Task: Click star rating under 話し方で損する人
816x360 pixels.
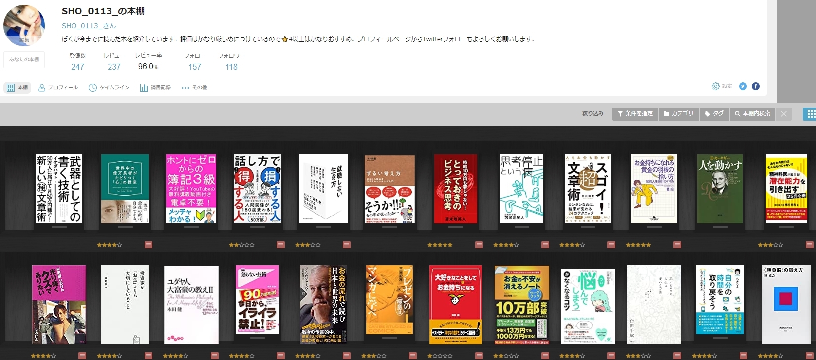Action: tap(242, 245)
